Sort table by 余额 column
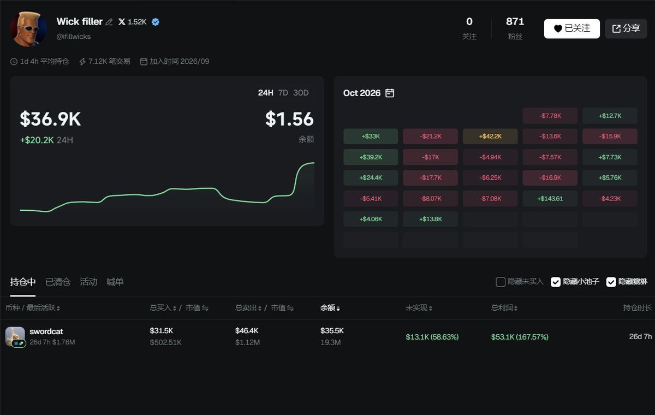This screenshot has height=415, width=655. [x=330, y=308]
